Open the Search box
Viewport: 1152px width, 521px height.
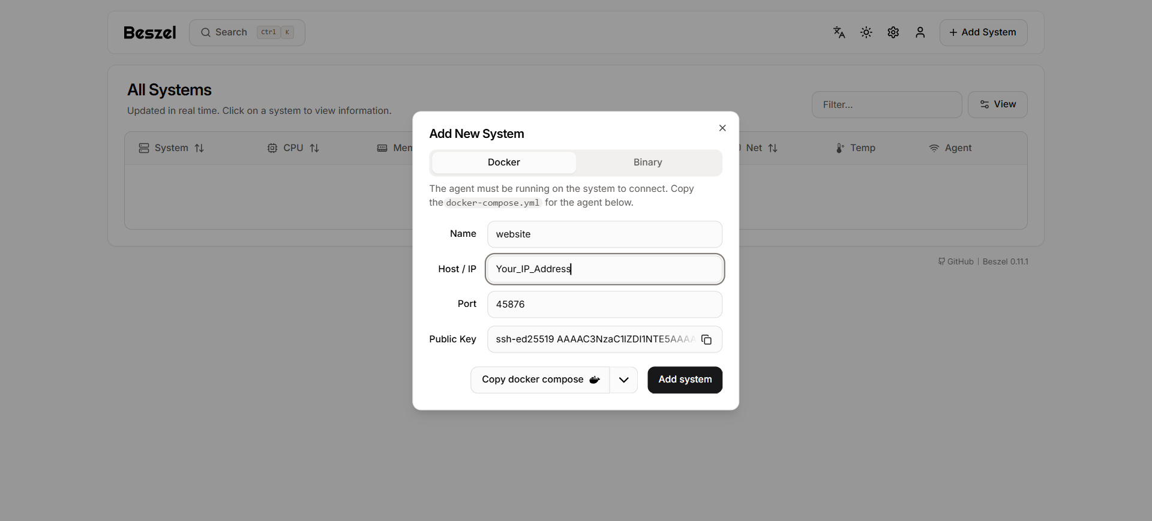pyautogui.click(x=247, y=32)
